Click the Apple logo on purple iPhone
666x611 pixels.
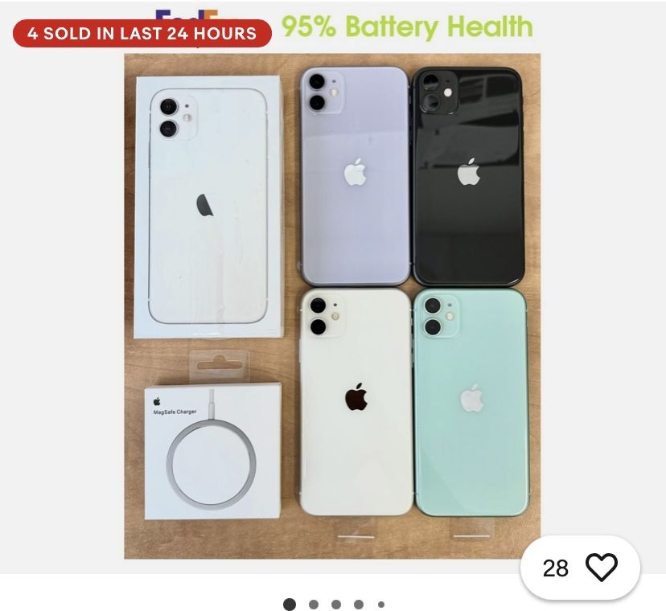(x=355, y=172)
